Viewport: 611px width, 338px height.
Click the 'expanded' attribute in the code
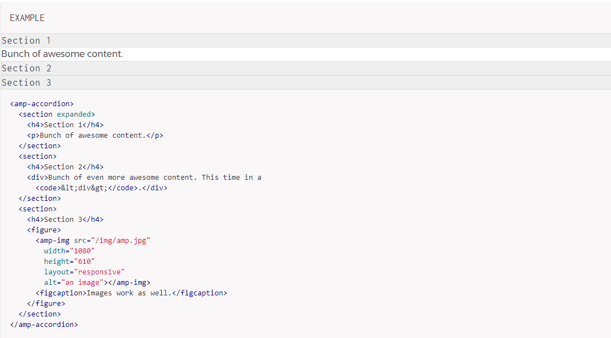(74, 114)
